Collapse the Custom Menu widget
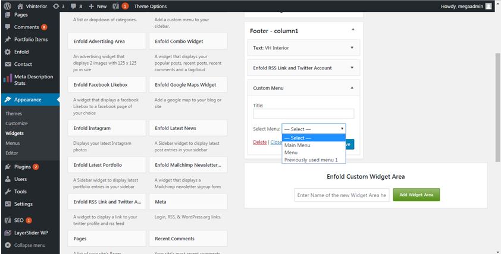Screen dimensions: 501x254 352,88
